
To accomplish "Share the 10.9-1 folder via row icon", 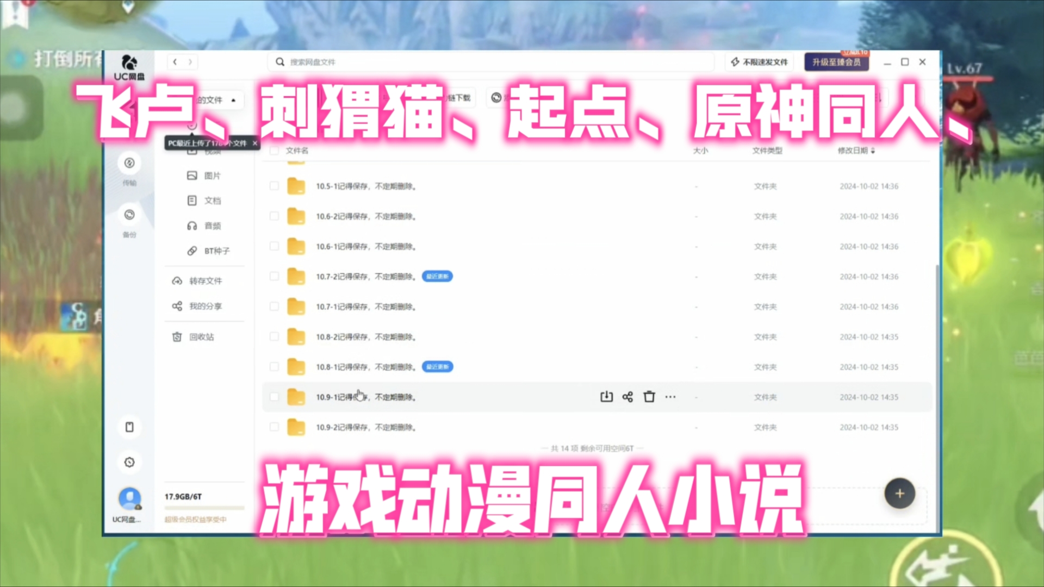I will click(x=627, y=397).
